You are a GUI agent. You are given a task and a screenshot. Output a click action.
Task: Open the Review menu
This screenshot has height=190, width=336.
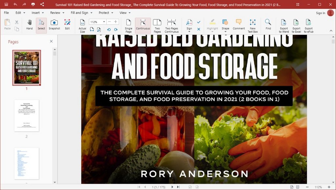coord(57,13)
